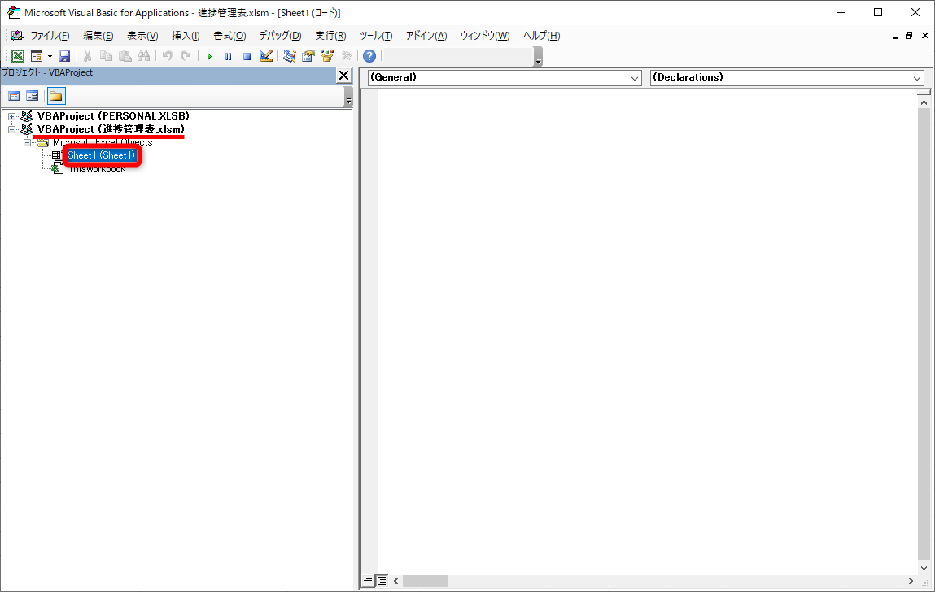The height and width of the screenshot is (592, 935).
Task: Open the 表示(V) menu
Action: click(x=142, y=36)
